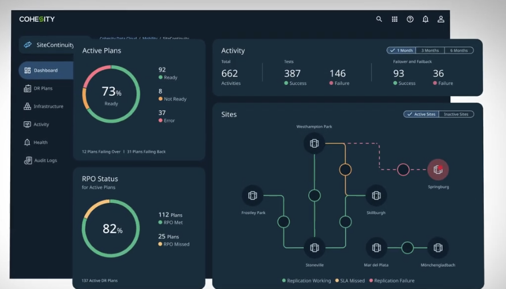
Task: Click the Stoneville site node icon
Action: [314, 247]
